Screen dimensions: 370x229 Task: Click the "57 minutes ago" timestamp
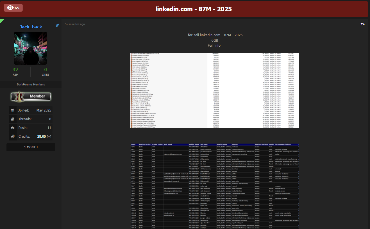tap(75, 24)
